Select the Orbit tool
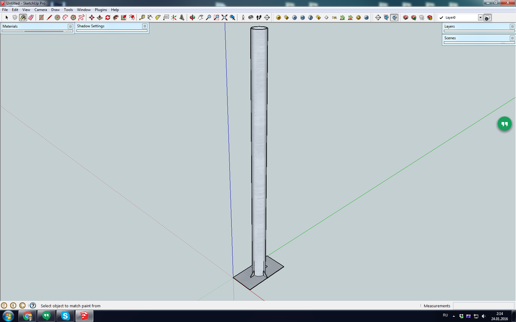Image resolution: width=516 pixels, height=322 pixels. click(x=192, y=18)
